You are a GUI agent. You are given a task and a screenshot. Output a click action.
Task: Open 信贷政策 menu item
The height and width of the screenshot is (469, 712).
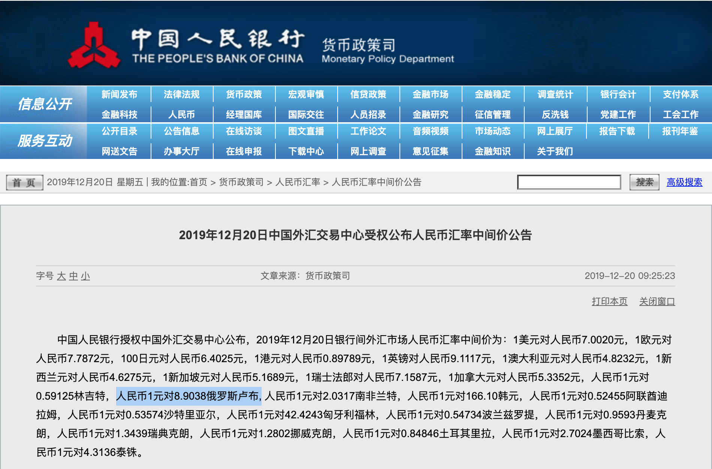(368, 94)
